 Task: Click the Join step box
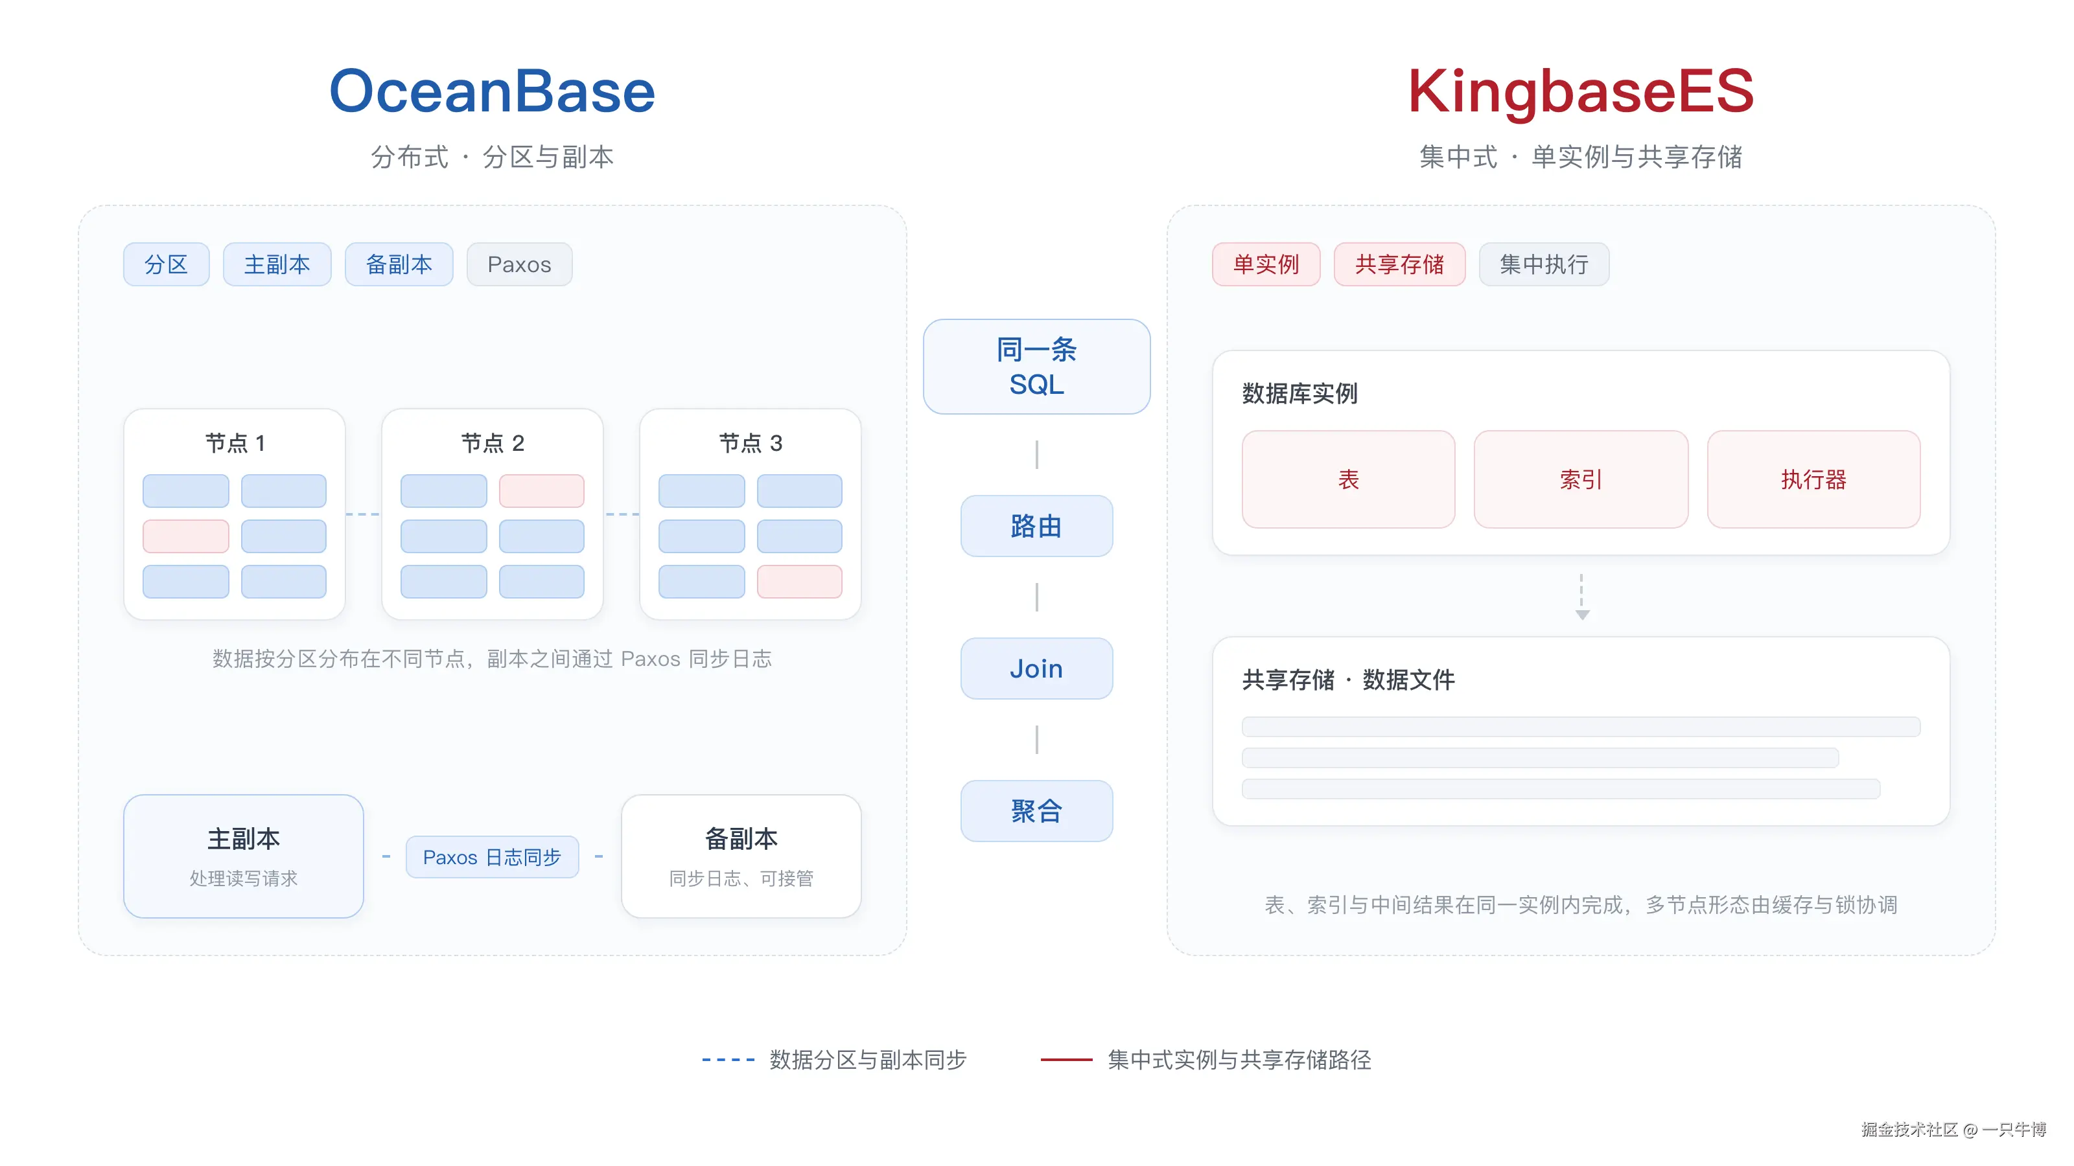pos(1036,669)
